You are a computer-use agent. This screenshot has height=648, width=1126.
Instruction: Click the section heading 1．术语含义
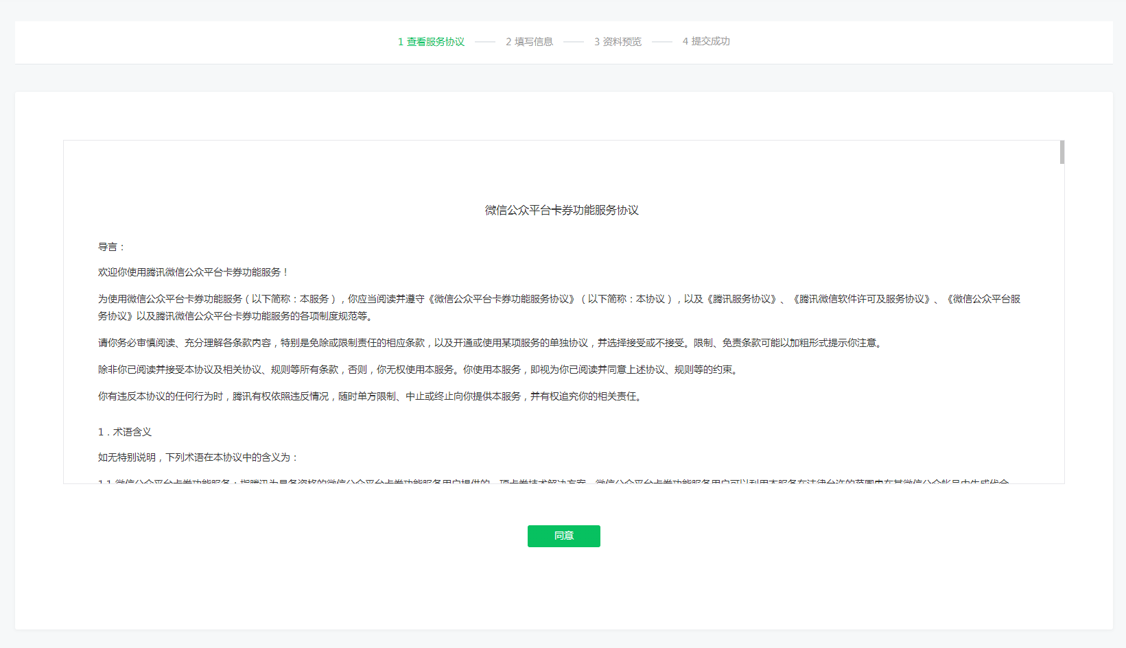point(125,432)
